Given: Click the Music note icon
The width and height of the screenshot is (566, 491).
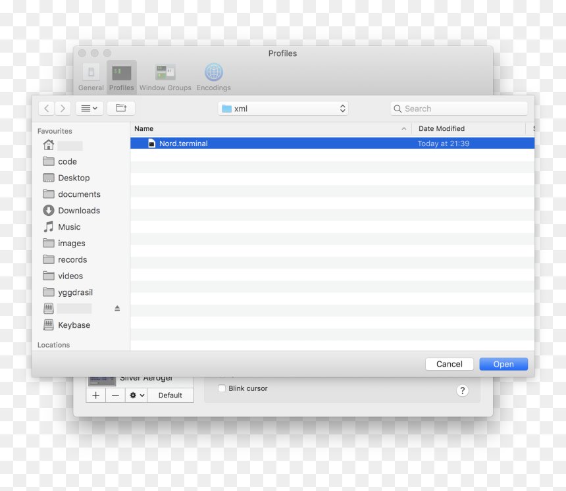Looking at the screenshot, I should 48,226.
